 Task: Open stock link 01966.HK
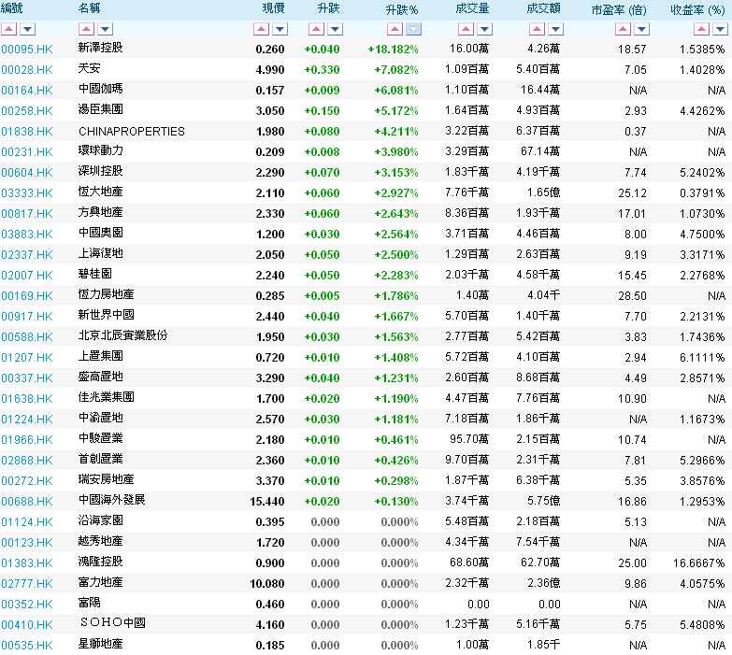click(x=27, y=439)
